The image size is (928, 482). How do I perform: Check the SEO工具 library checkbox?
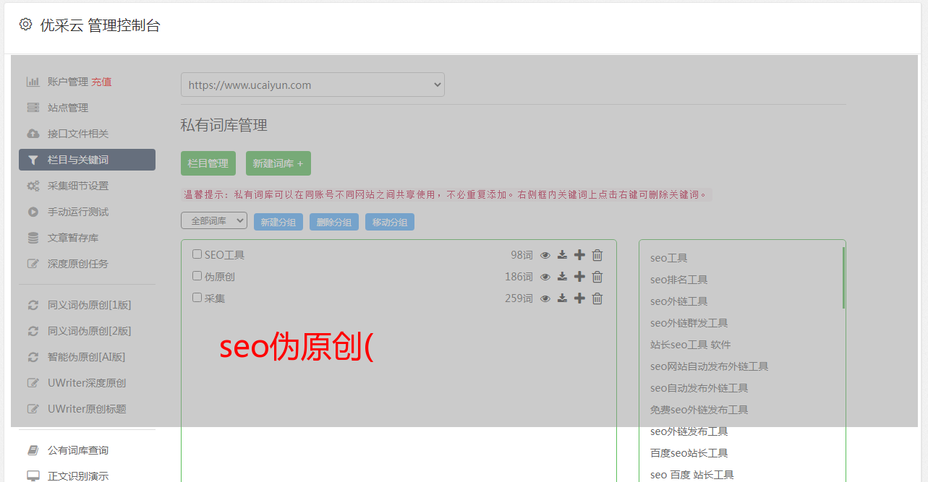(x=197, y=254)
